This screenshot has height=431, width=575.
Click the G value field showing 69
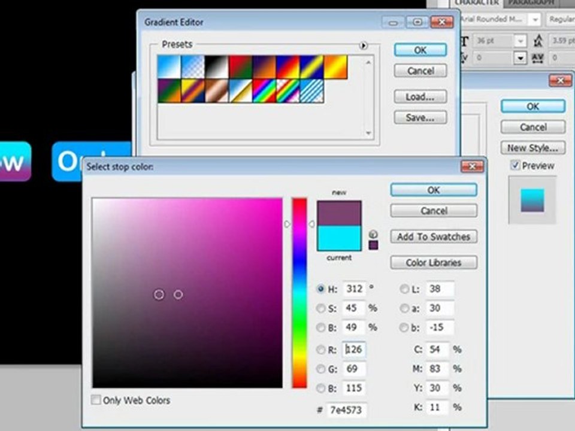pyautogui.click(x=354, y=369)
